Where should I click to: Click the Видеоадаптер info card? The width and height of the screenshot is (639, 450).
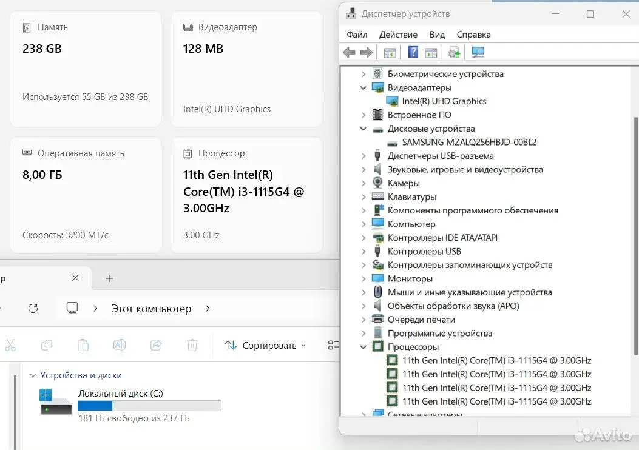pos(246,69)
